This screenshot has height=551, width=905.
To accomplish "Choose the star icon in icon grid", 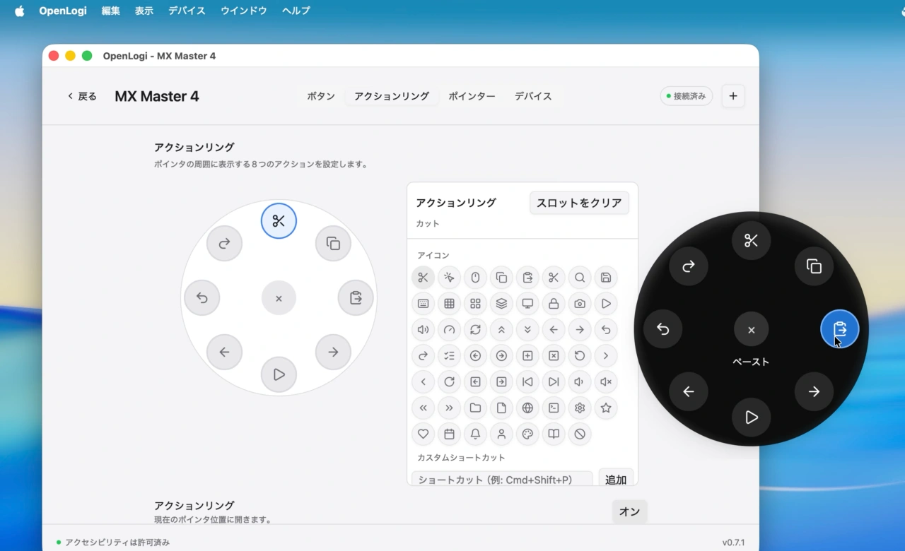I will coord(606,408).
